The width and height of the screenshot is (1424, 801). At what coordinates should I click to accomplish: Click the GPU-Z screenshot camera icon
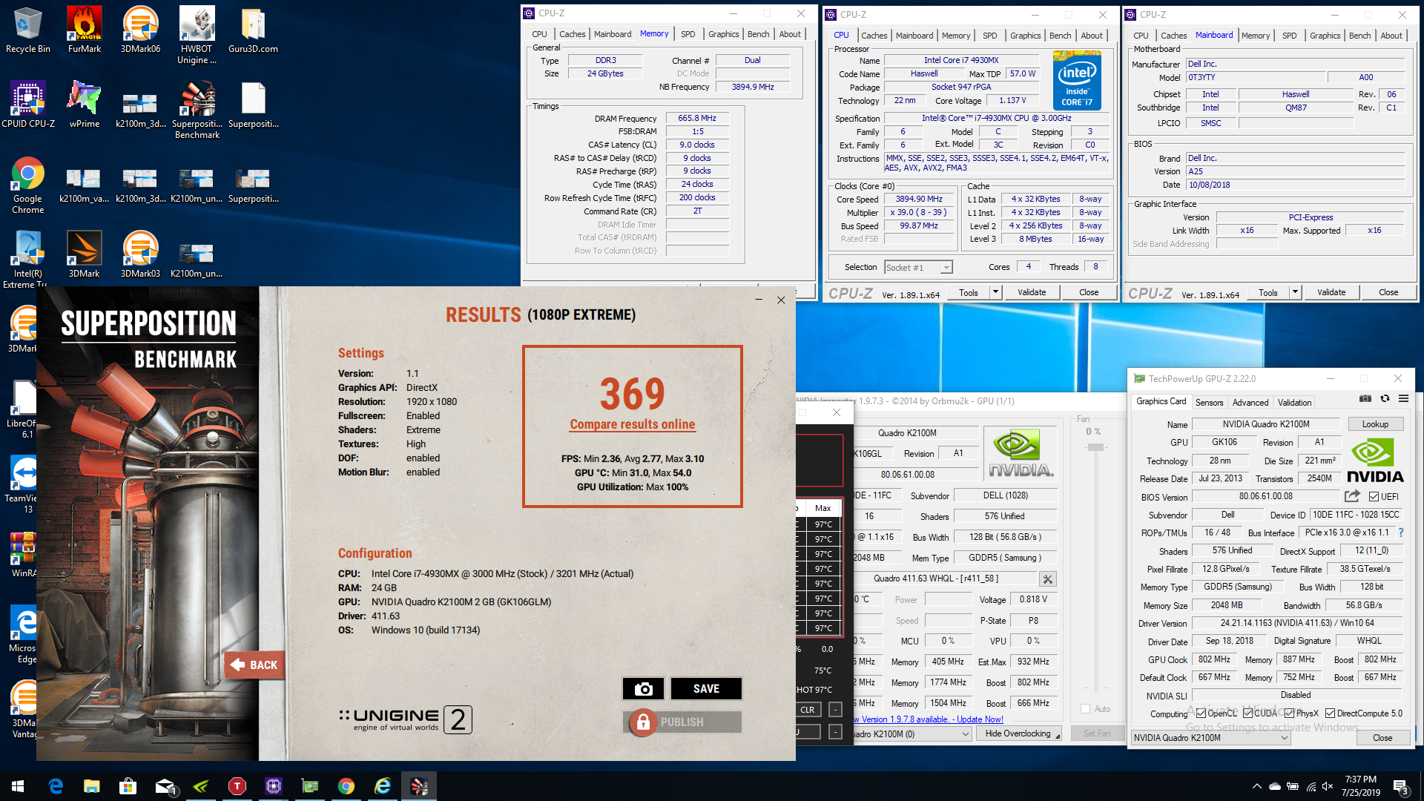1365,398
